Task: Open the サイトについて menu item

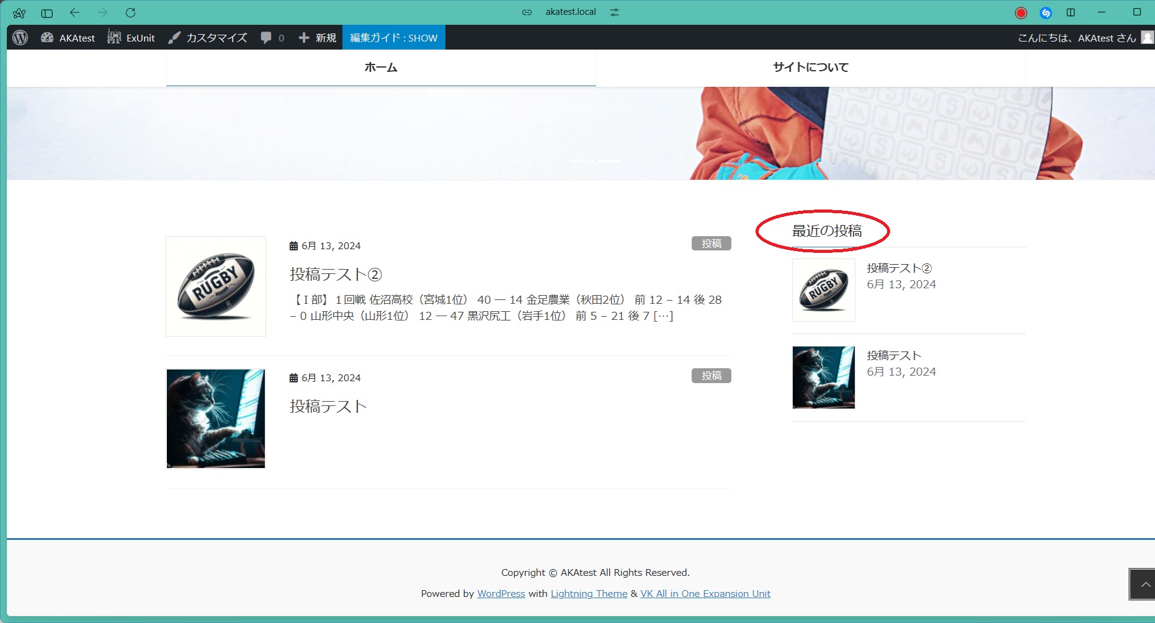Action: tap(811, 68)
